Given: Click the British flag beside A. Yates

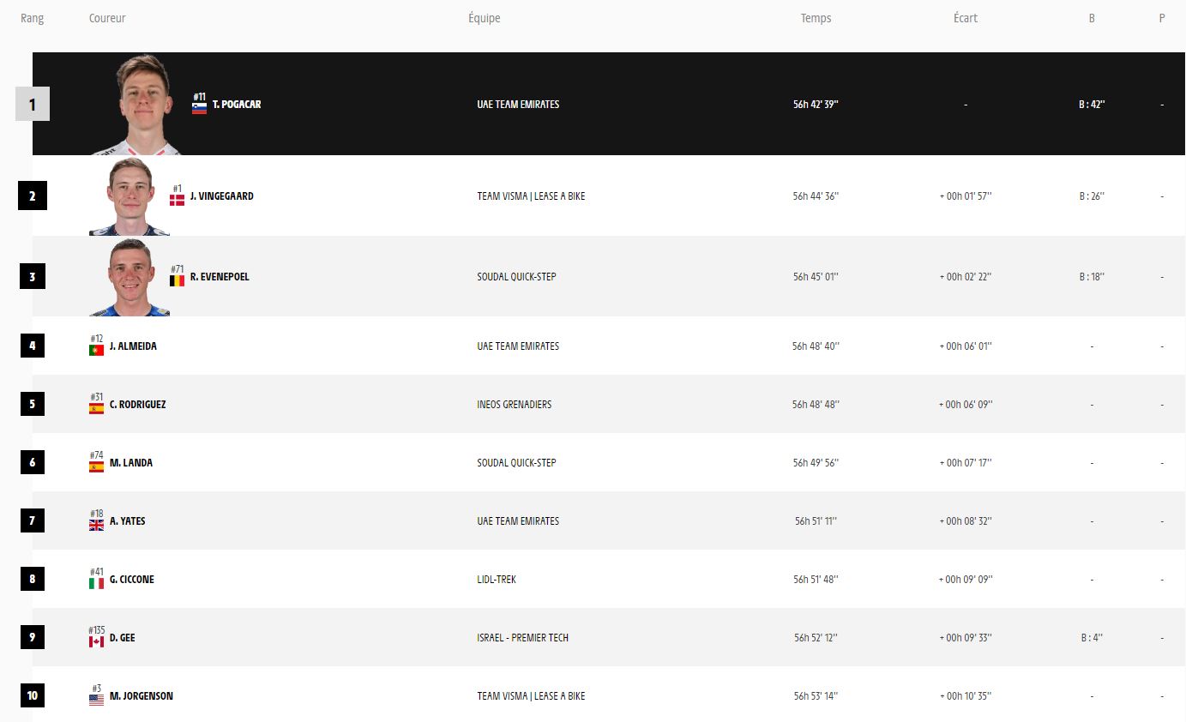Looking at the screenshot, I should [96, 525].
